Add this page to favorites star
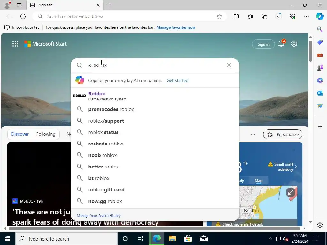This screenshot has width=327, height=245. point(219,16)
